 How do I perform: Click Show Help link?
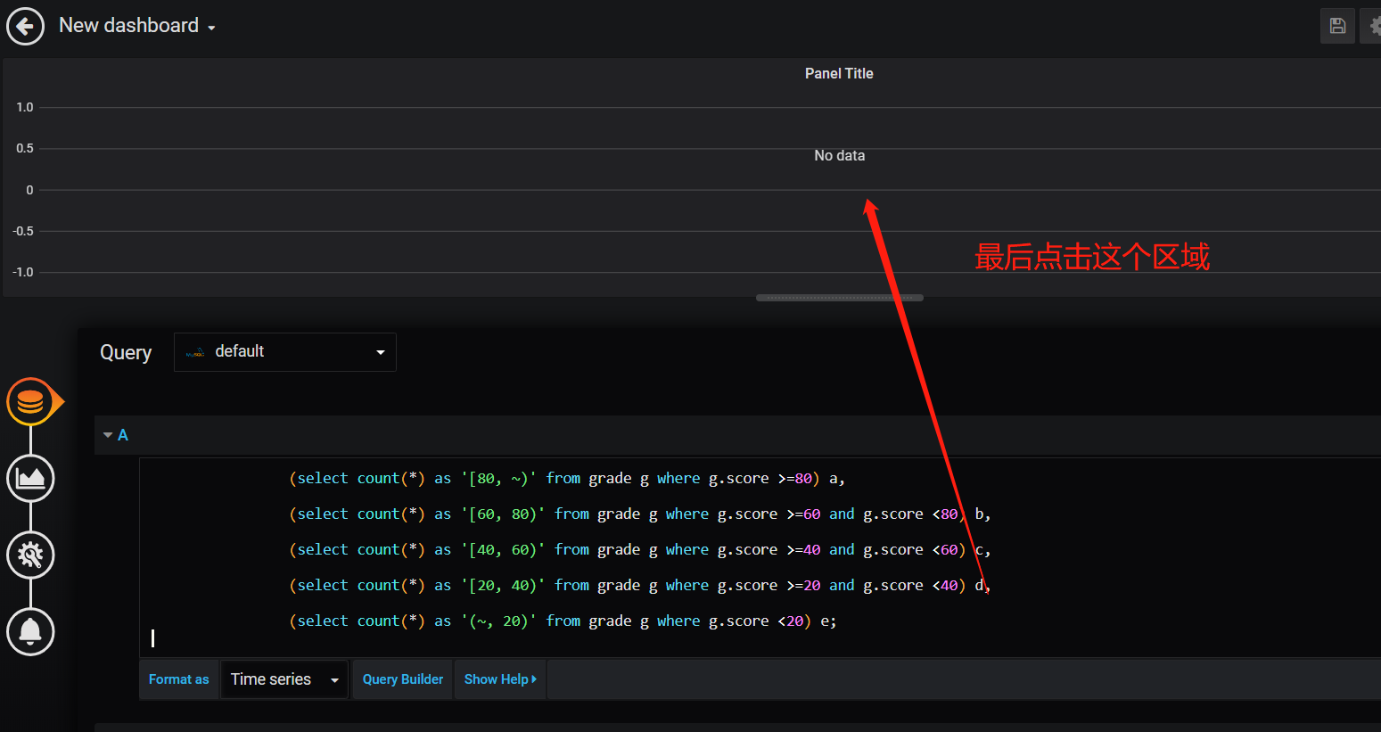[500, 679]
